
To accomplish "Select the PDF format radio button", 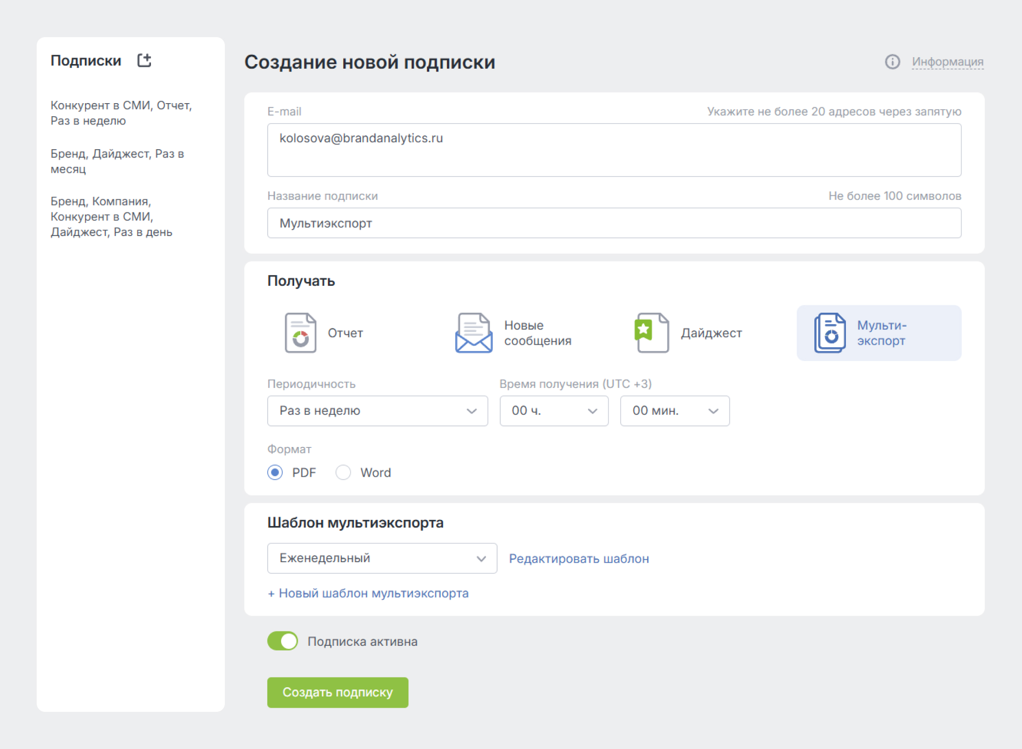I will [x=275, y=473].
